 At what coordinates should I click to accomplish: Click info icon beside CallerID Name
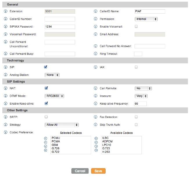(96, 11)
